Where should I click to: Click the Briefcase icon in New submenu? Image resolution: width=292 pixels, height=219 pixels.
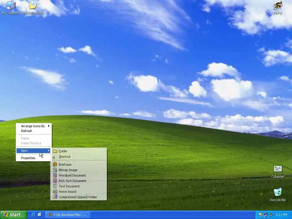(55, 164)
